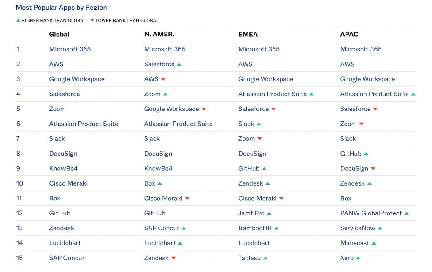Click red triangle in Lower Rank legend
Image resolution: width=432 pixels, height=272 pixels.
[92, 20]
